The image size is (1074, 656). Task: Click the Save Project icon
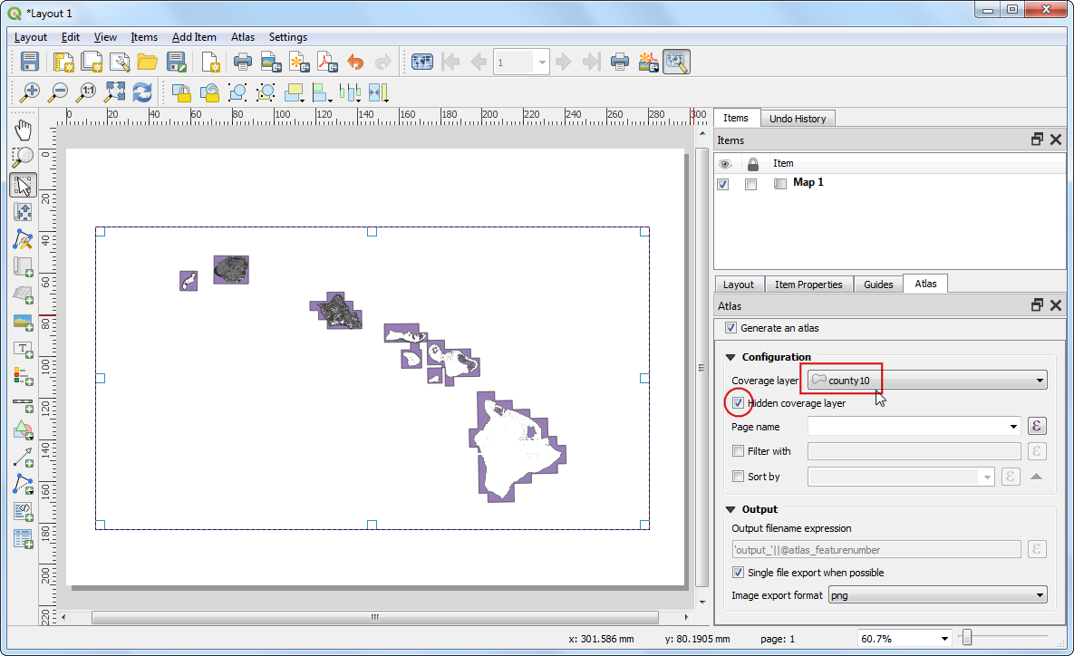(x=30, y=62)
